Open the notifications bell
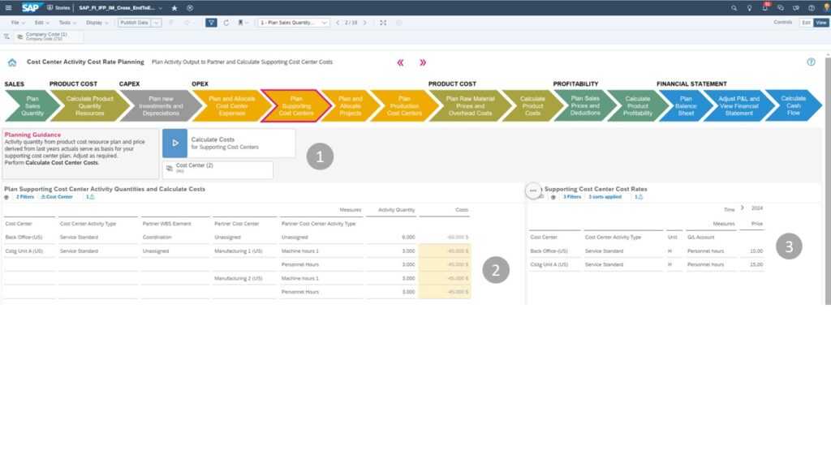Viewport: 831px width, 467px height. point(765,7)
